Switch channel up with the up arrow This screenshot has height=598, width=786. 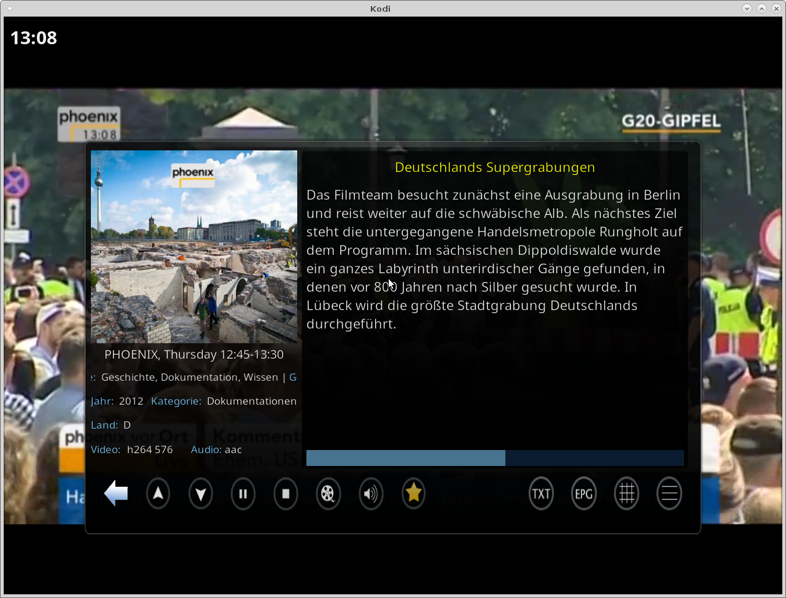[x=158, y=493]
